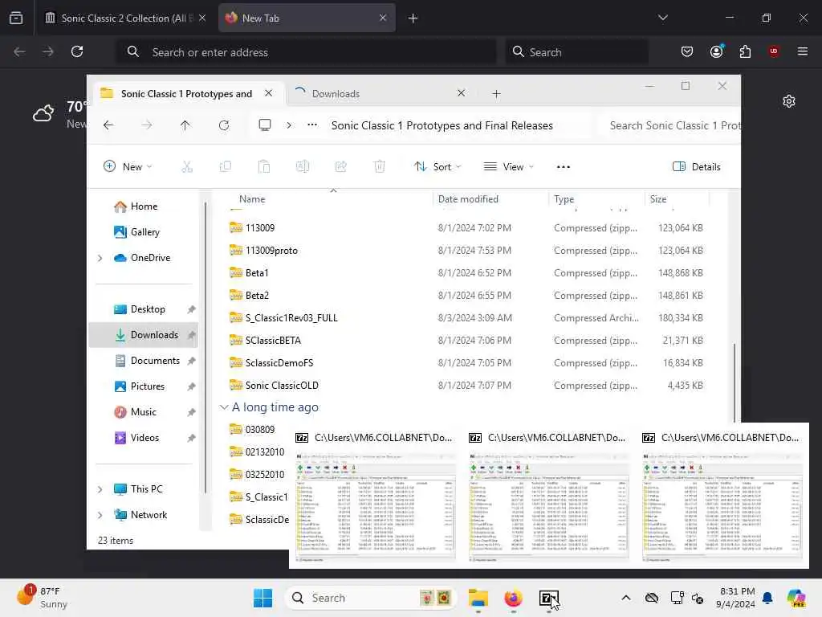The image size is (822, 617).
Task: Sort by the Name column header
Action: pyautogui.click(x=251, y=199)
